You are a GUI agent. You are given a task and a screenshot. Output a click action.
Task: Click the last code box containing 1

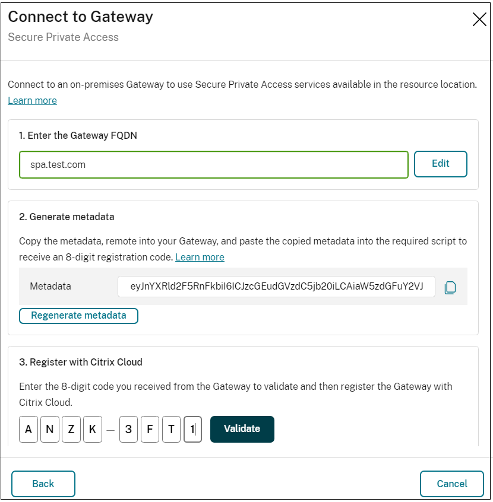tap(192, 429)
